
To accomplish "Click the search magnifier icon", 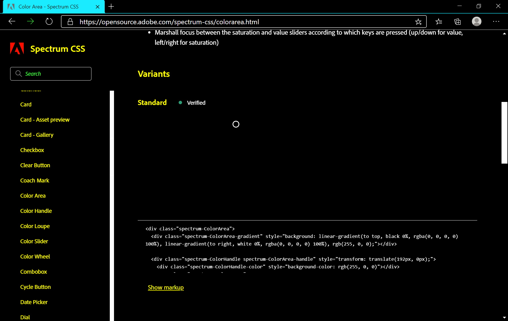I will [19, 73].
